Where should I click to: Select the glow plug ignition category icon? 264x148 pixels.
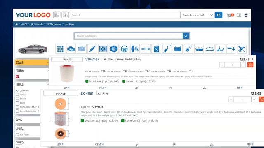tap(92, 49)
